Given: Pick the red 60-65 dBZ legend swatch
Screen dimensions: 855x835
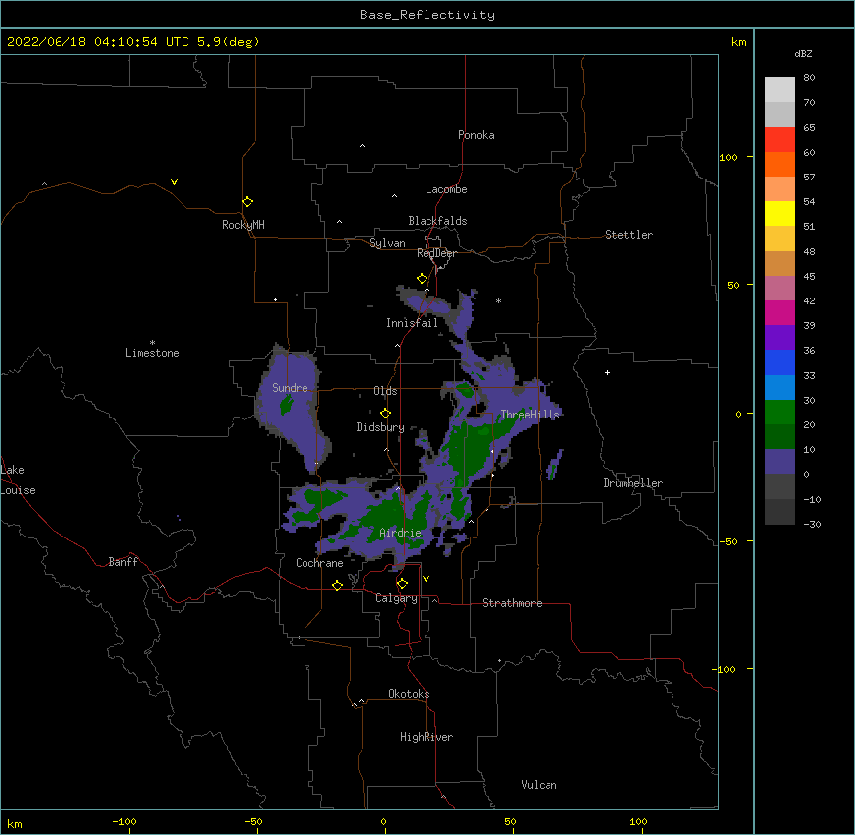Looking at the screenshot, I should point(780,140).
